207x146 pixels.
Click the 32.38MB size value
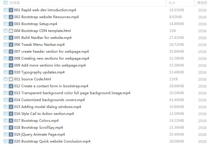point(176,58)
